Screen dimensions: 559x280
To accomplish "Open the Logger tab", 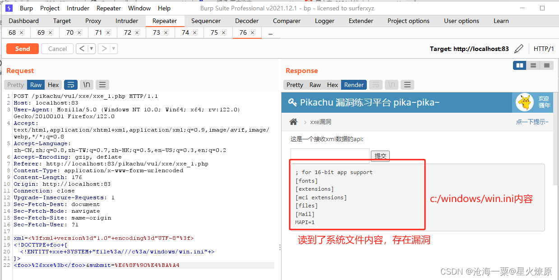I will point(324,21).
